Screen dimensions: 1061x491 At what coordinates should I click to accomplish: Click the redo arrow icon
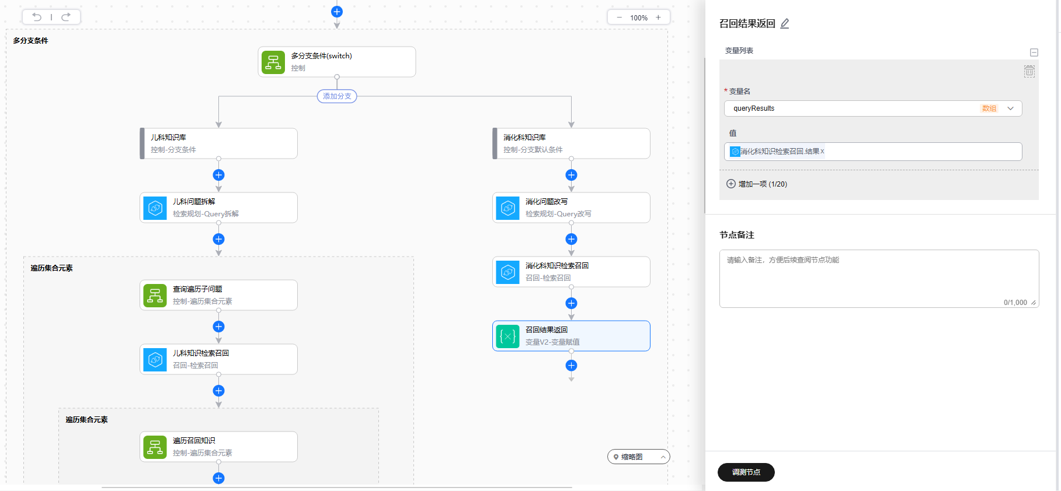click(x=66, y=17)
